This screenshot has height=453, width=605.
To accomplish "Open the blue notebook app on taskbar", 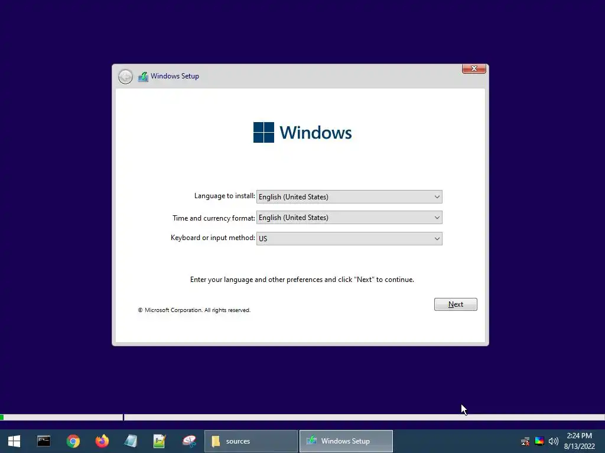I will (131, 441).
